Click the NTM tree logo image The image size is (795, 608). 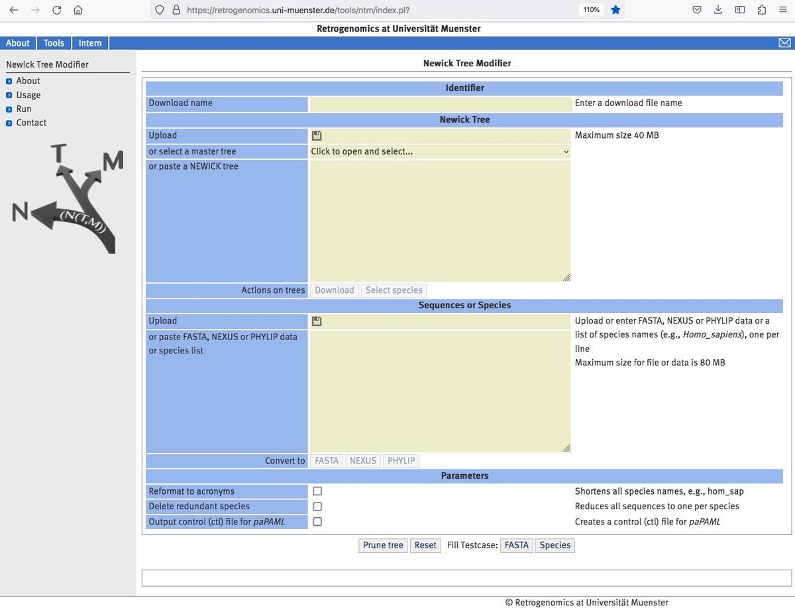coord(68,199)
